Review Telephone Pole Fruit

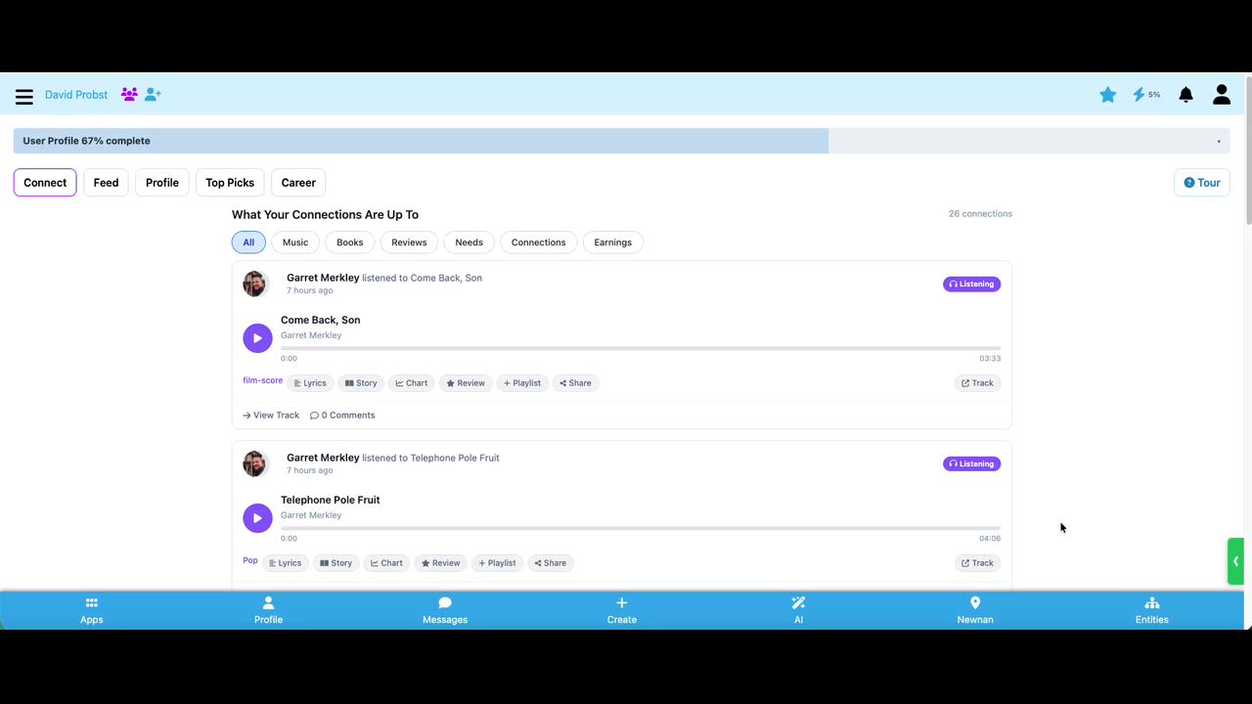[440, 563]
